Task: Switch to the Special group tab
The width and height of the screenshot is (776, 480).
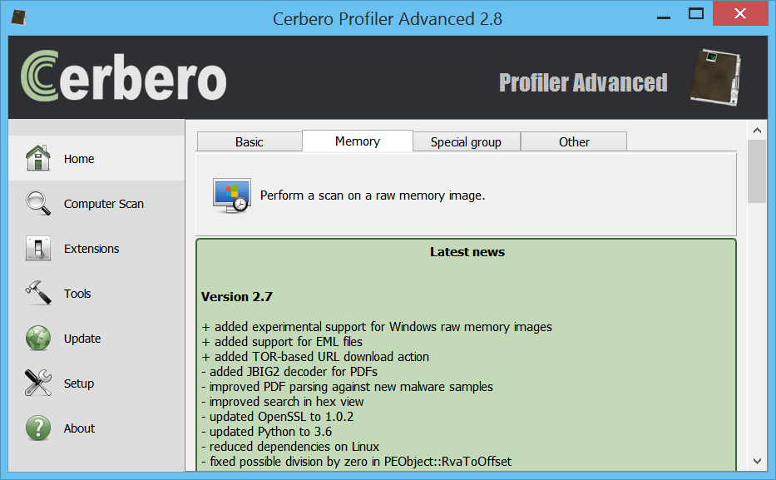Action: pos(466,142)
